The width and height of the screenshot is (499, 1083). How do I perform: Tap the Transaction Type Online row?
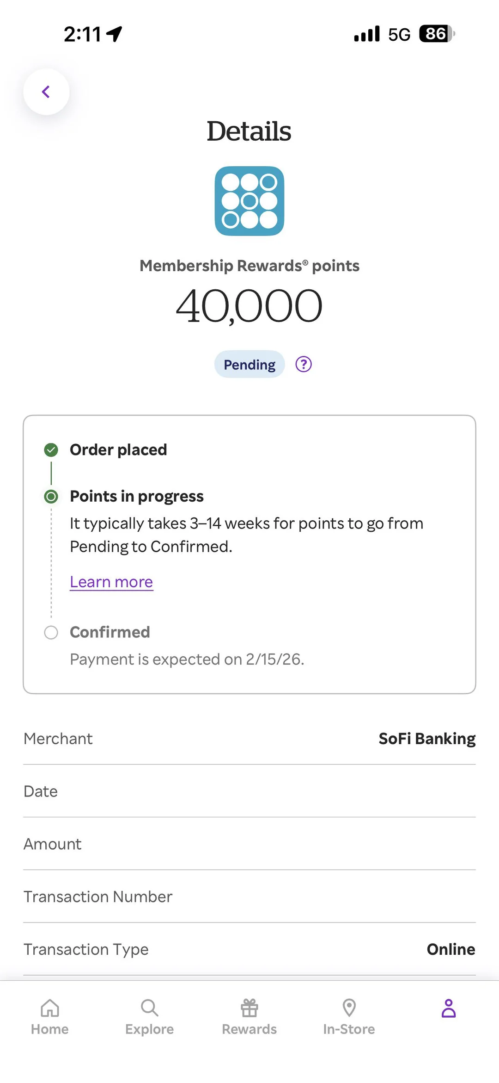[x=249, y=949]
